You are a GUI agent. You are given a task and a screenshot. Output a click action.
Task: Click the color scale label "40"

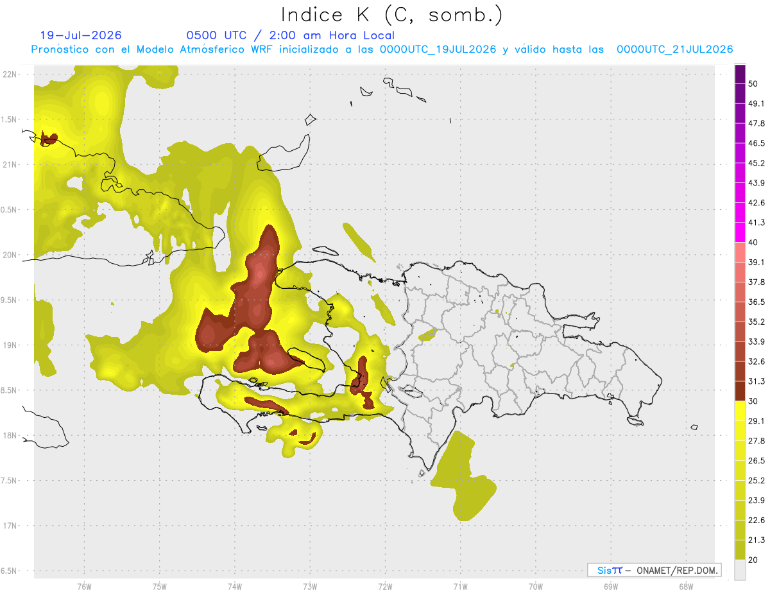click(755, 243)
